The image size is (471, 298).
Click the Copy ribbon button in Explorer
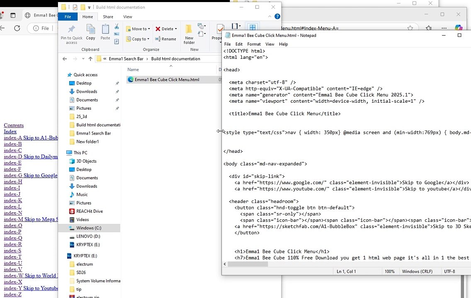pos(90,32)
